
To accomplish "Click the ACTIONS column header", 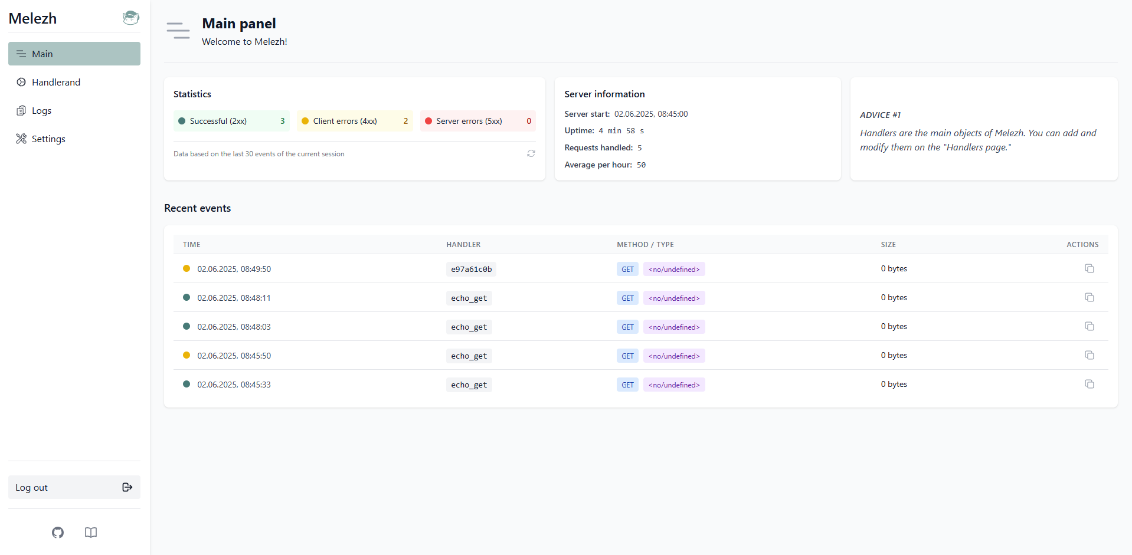I will (x=1082, y=244).
